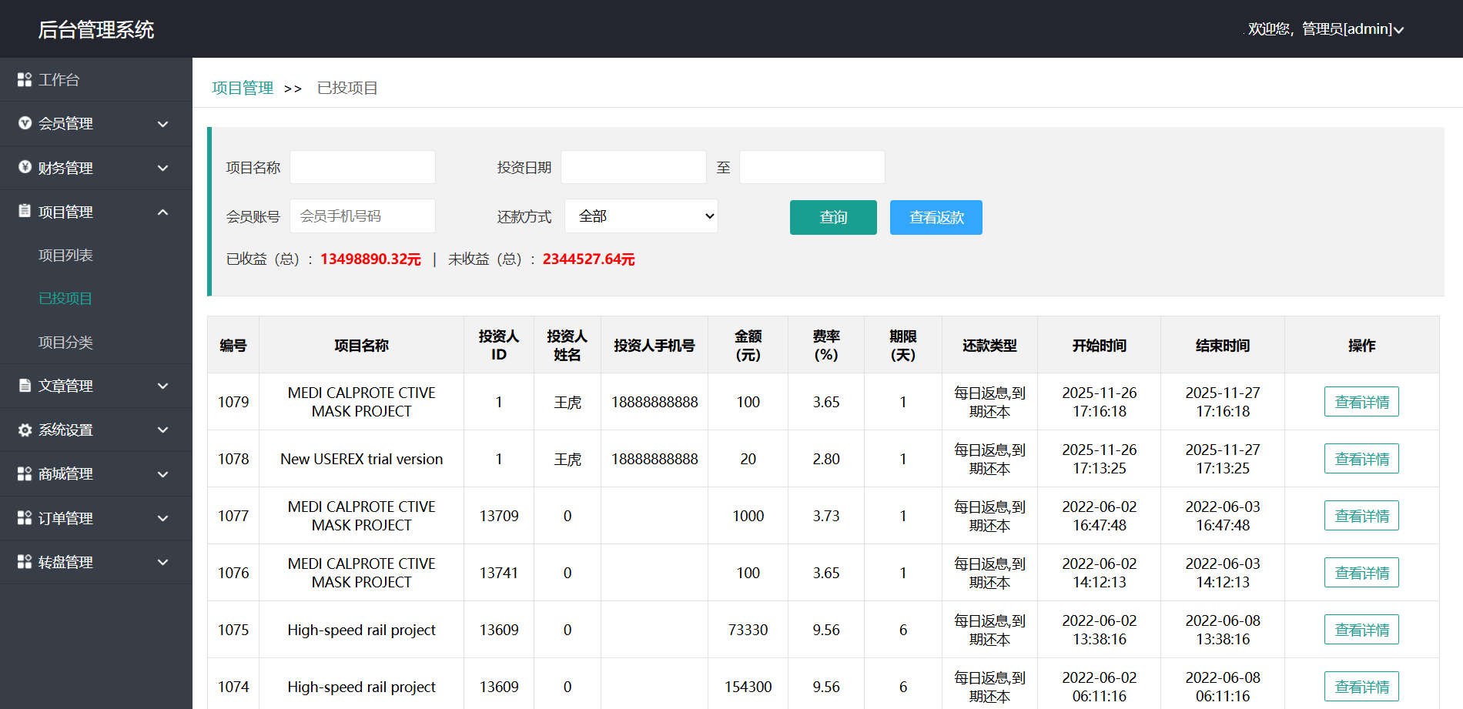Screen dimensions: 1463x709
Task: Click the 工作台 dashboard icon
Action: point(25,80)
